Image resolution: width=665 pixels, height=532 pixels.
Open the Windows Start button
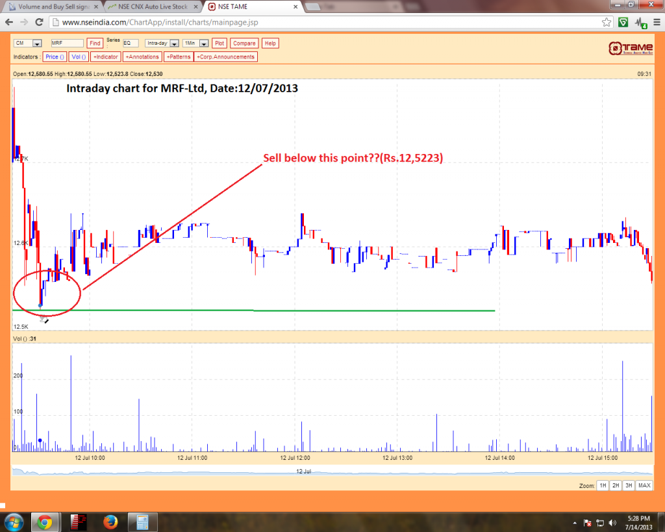14,522
